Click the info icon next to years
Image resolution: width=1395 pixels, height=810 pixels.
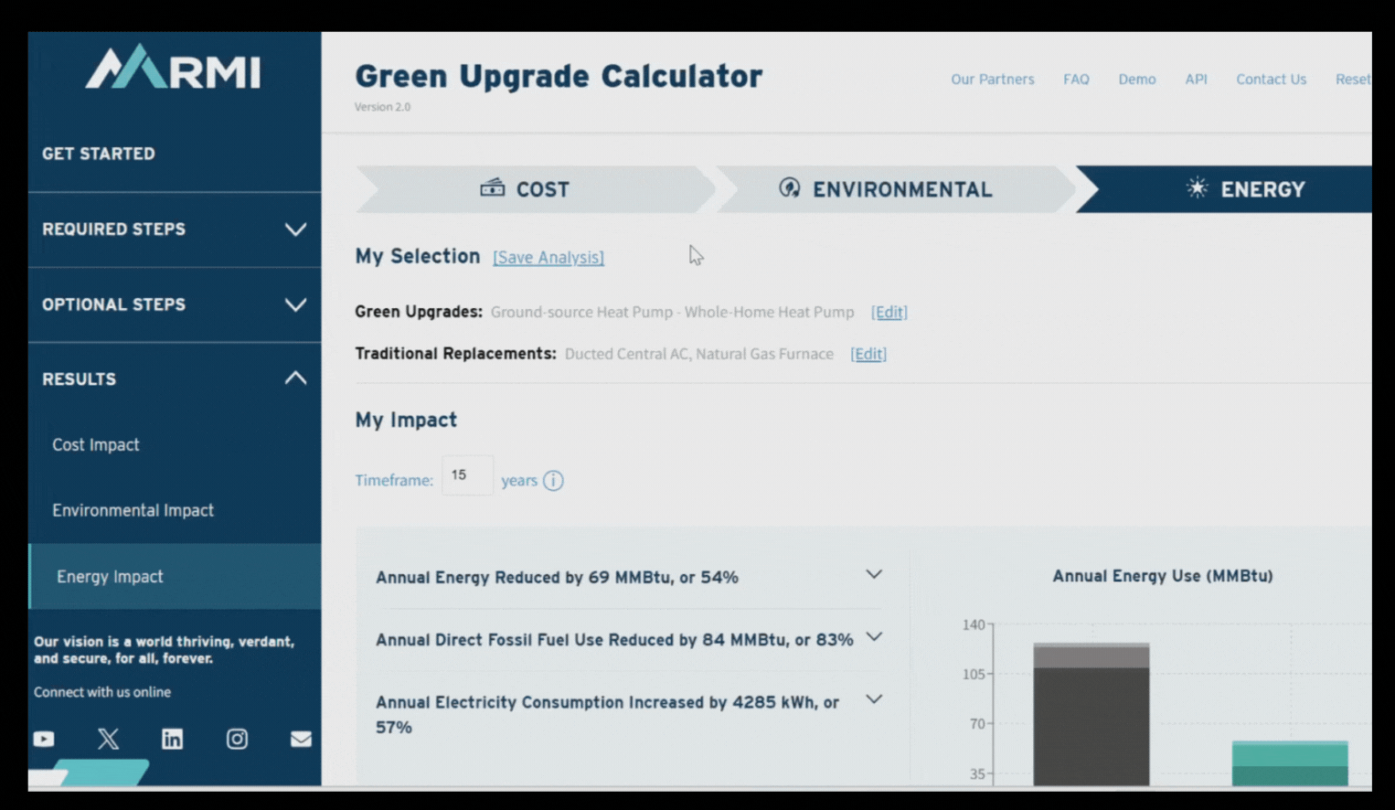pos(554,480)
